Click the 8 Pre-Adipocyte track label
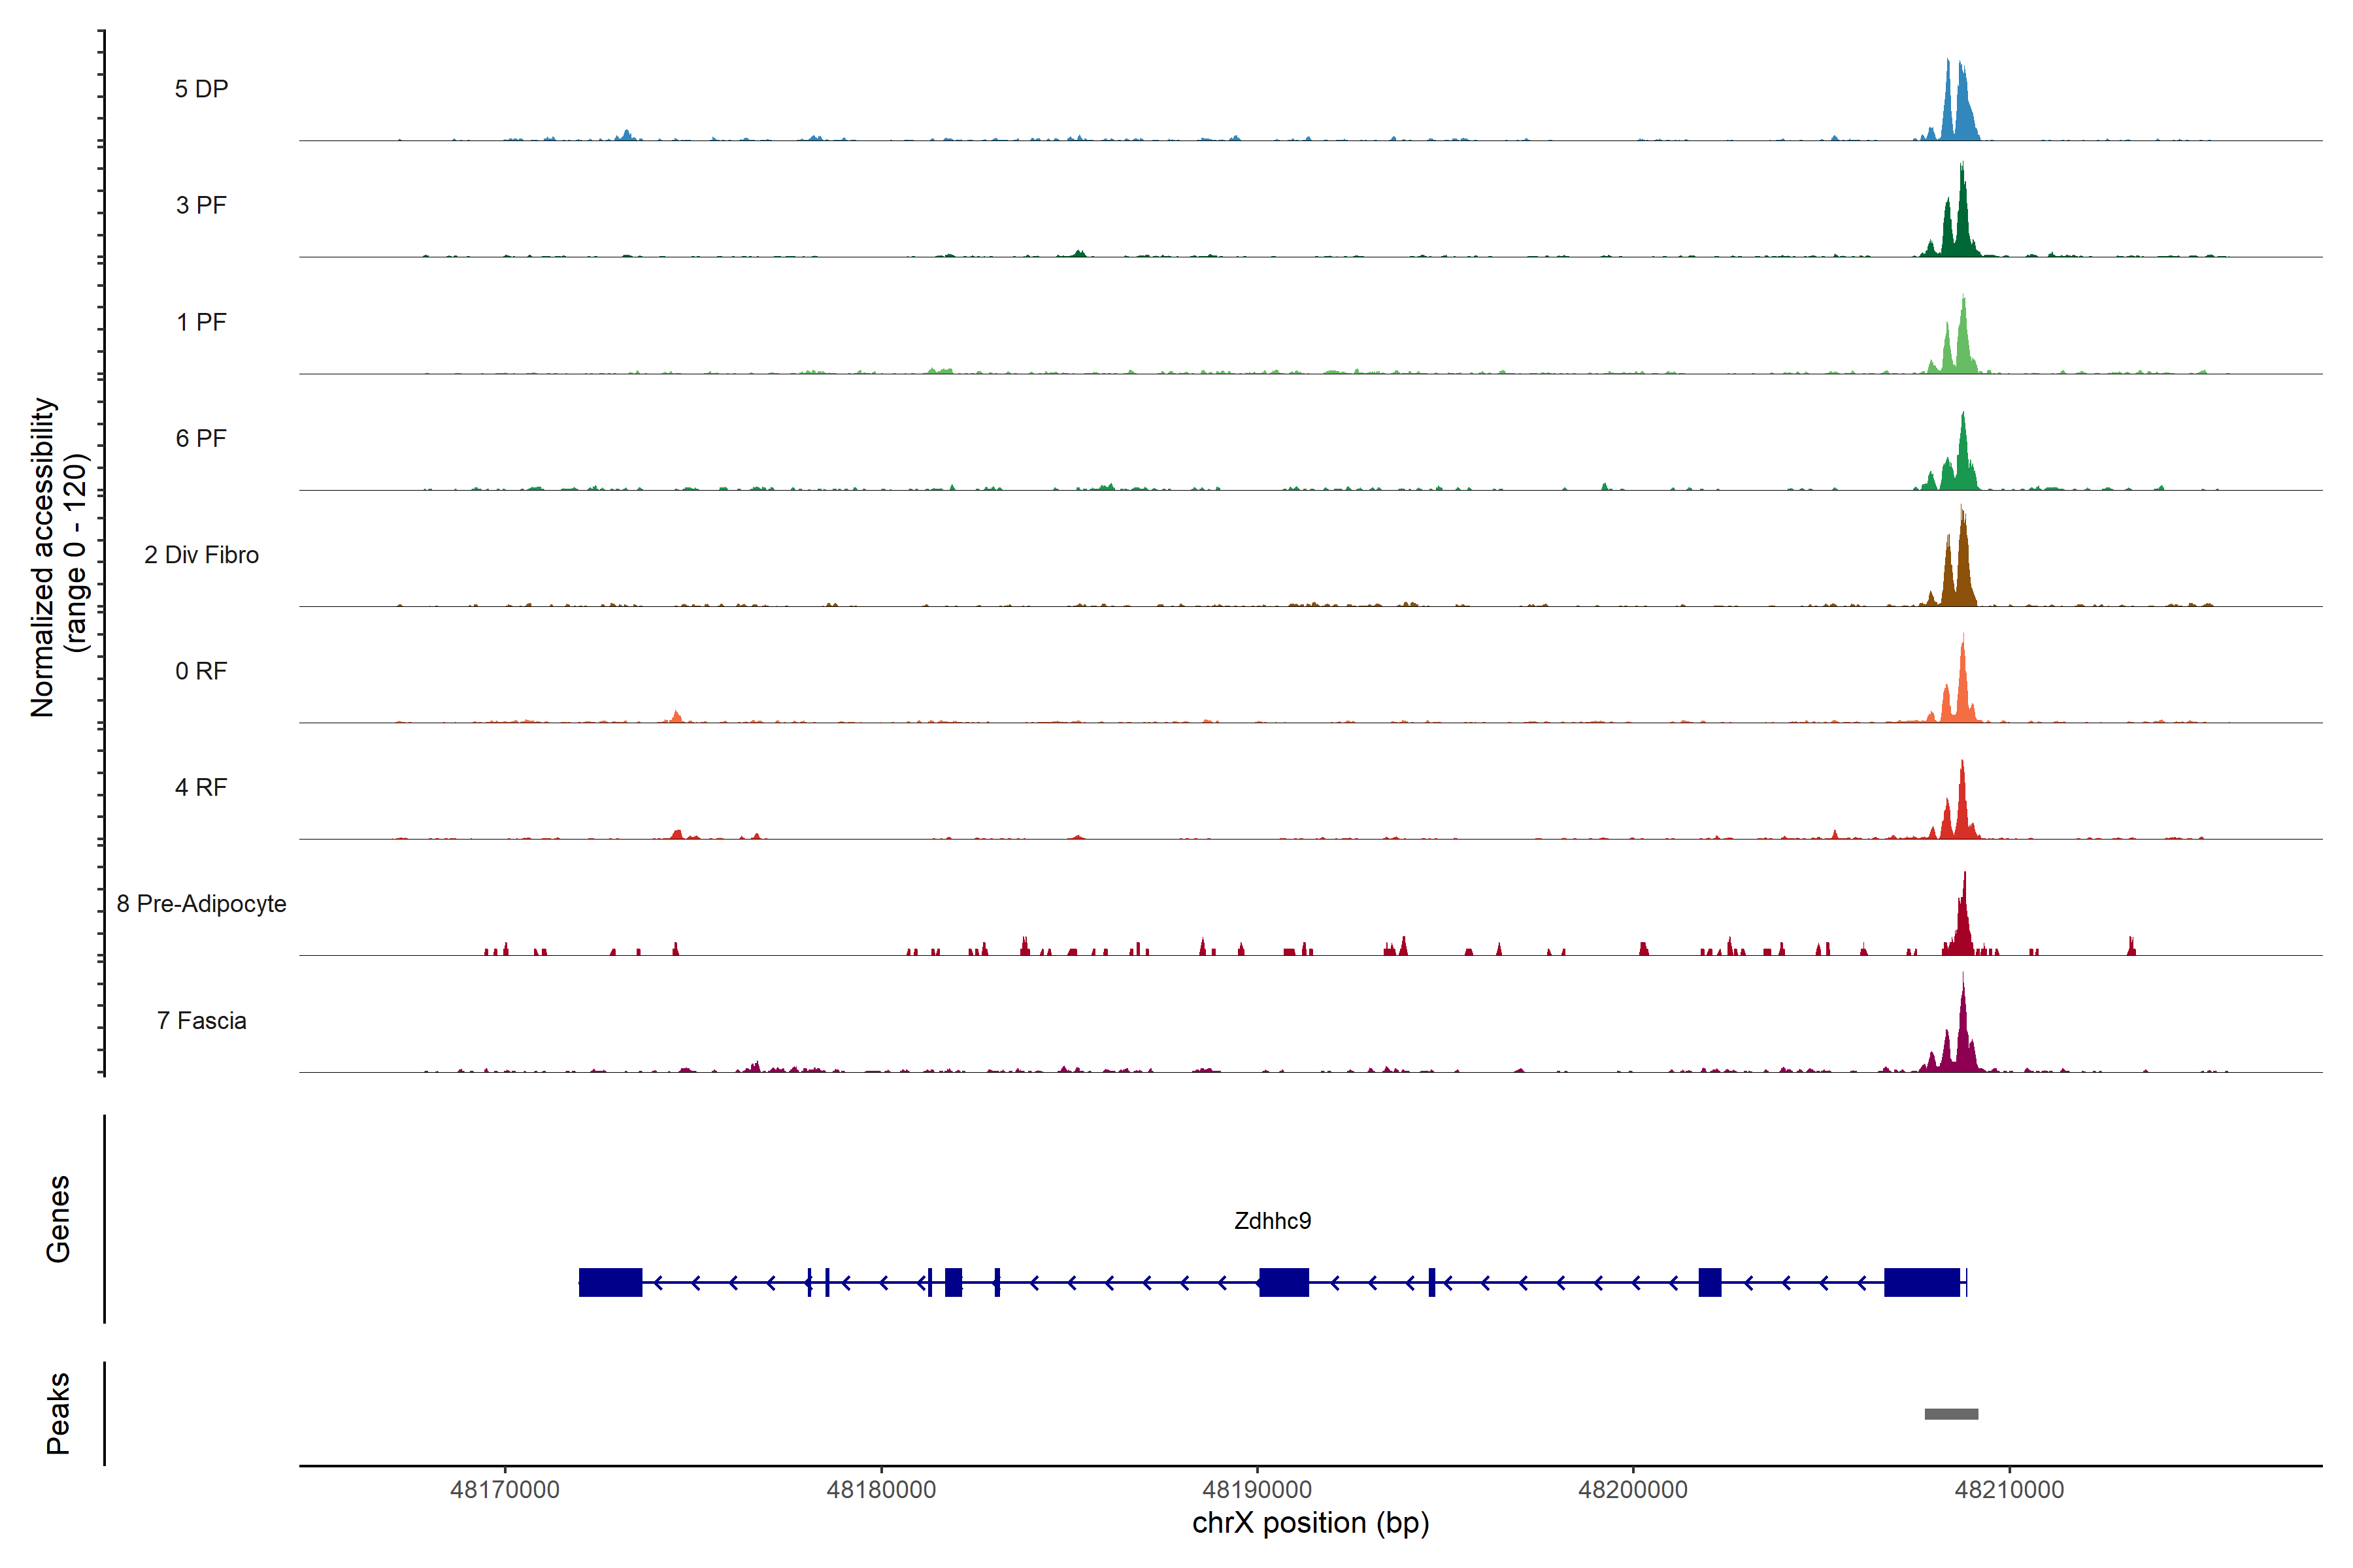This screenshot has height=1568, width=2353. pyautogui.click(x=201, y=904)
